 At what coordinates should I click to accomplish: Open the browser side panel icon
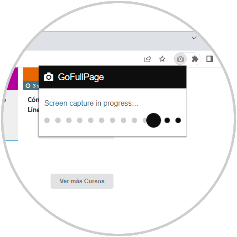[210, 59]
